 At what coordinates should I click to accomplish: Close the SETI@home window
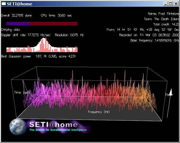pyautogui.click(x=176, y=4)
